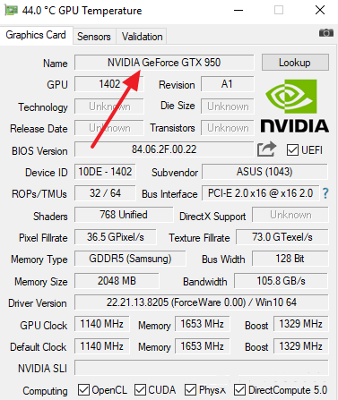Click the empty NVIDIA SLI field
Image resolution: width=338 pixels, height=400 pixels.
[x=201, y=368]
